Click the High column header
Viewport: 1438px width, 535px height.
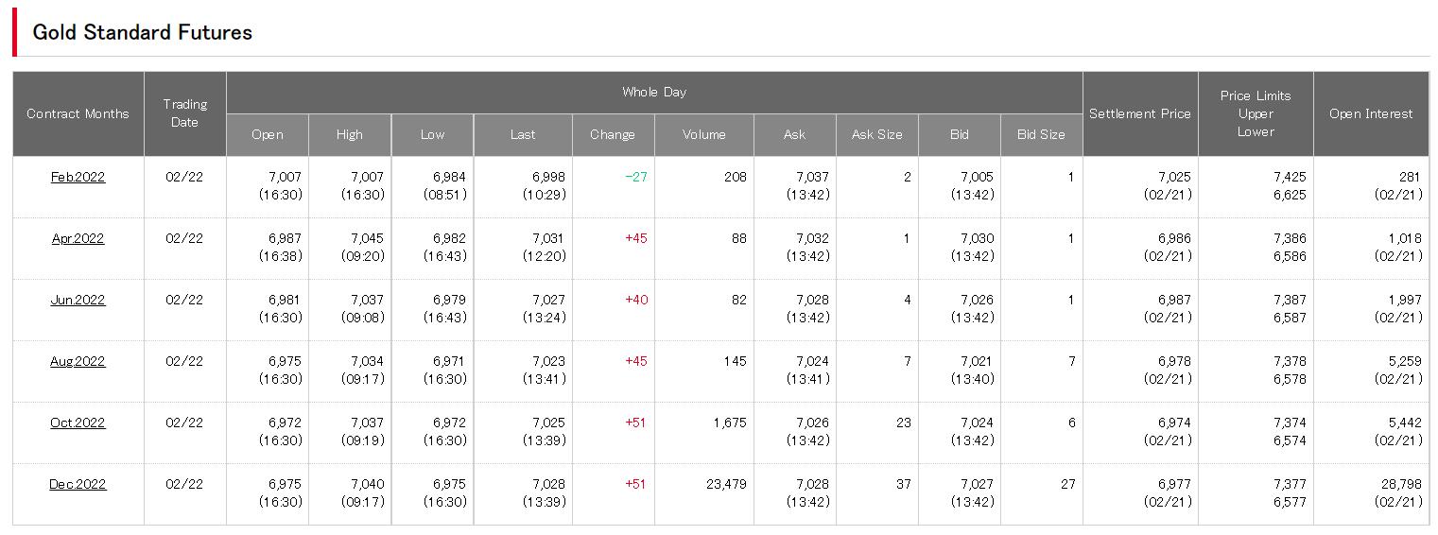tap(349, 134)
